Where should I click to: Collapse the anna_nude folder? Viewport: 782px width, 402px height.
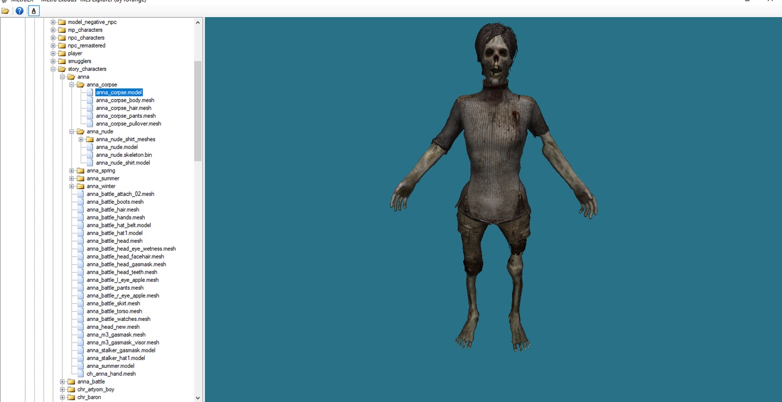click(71, 132)
